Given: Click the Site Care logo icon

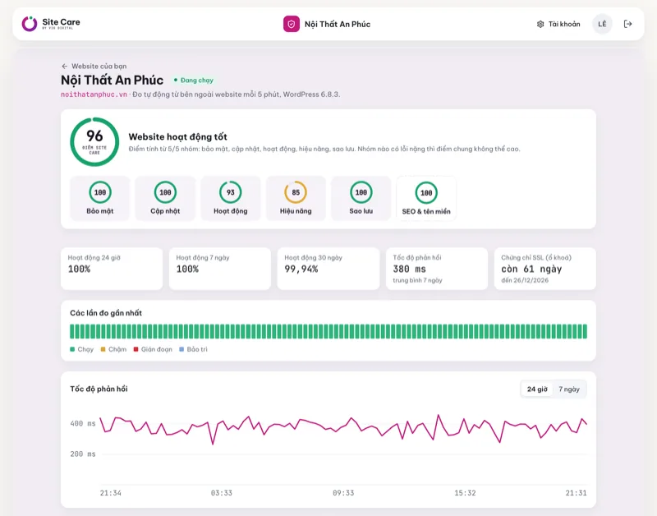Looking at the screenshot, I should (x=30, y=24).
